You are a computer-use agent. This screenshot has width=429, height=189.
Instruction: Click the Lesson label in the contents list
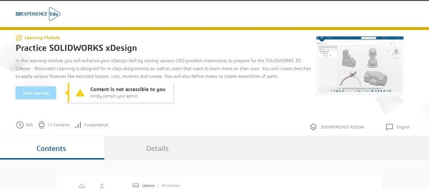pyautogui.click(x=148, y=186)
